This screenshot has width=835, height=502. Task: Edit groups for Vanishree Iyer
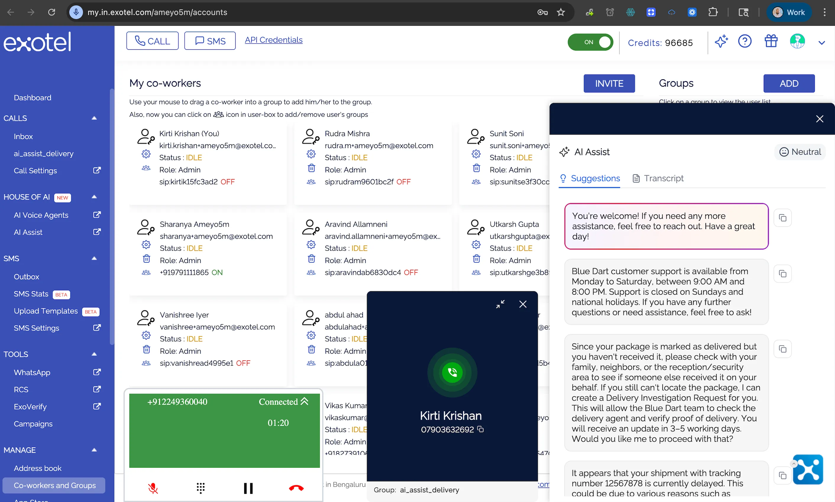(x=146, y=363)
